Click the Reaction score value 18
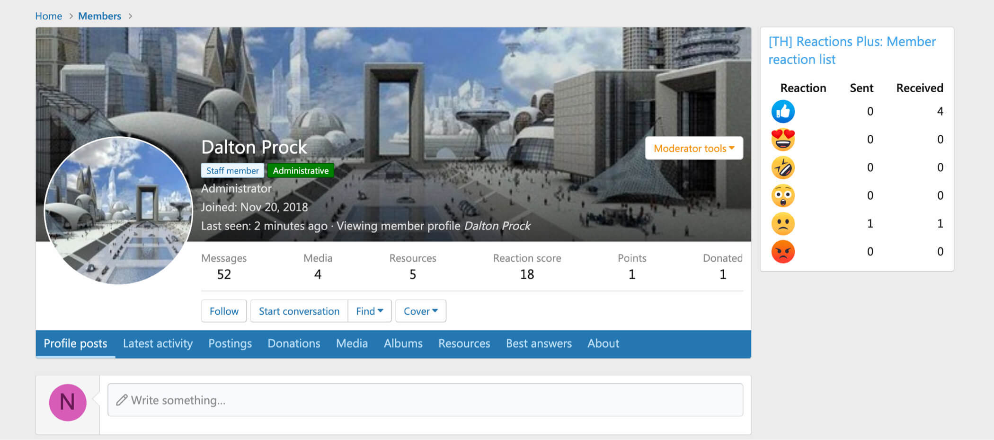This screenshot has height=440, width=994. [527, 274]
